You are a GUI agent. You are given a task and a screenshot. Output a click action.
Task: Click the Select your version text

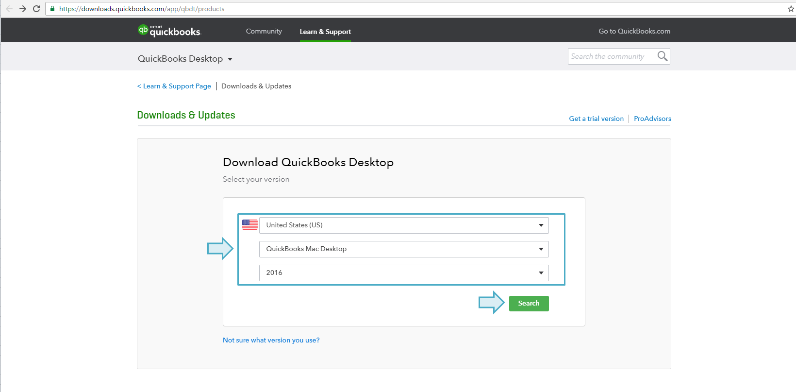(x=256, y=179)
